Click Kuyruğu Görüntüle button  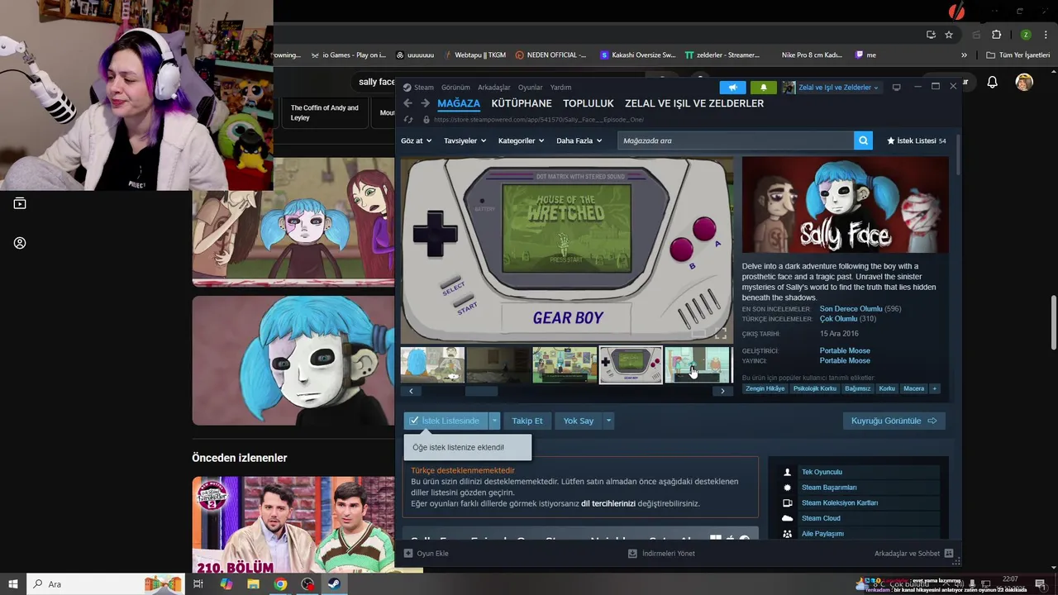(x=894, y=421)
